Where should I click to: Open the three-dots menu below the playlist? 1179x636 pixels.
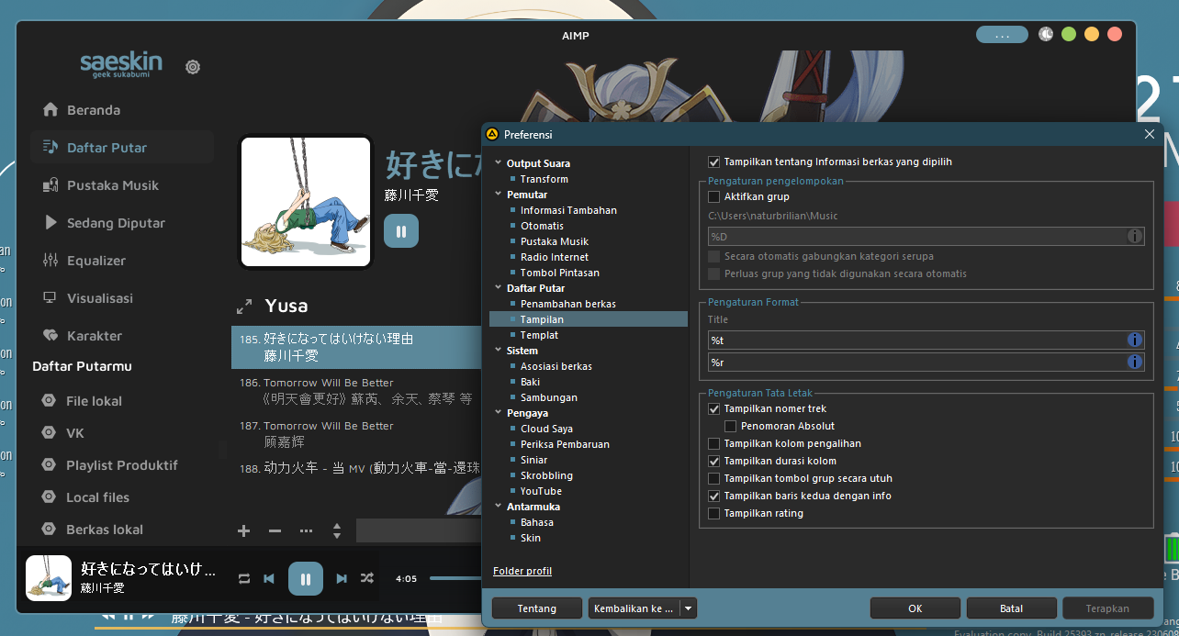pyautogui.click(x=306, y=530)
